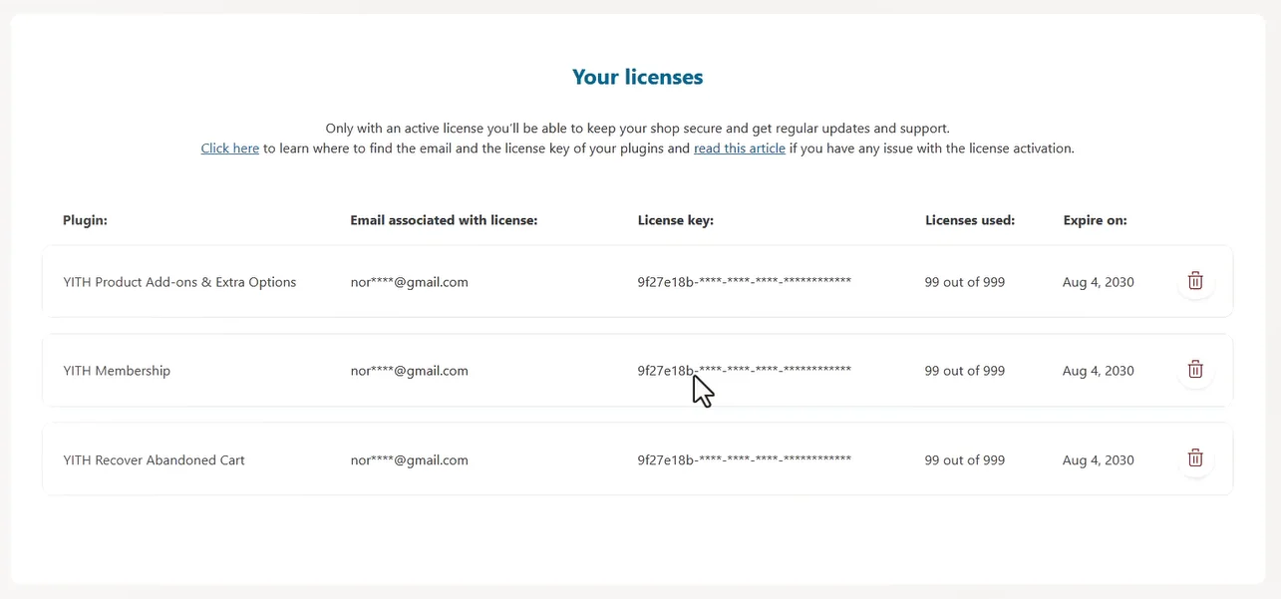Delete the YITH Membership license via trash icon

(1195, 371)
